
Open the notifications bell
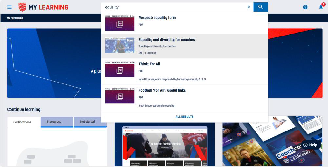pos(321,7)
